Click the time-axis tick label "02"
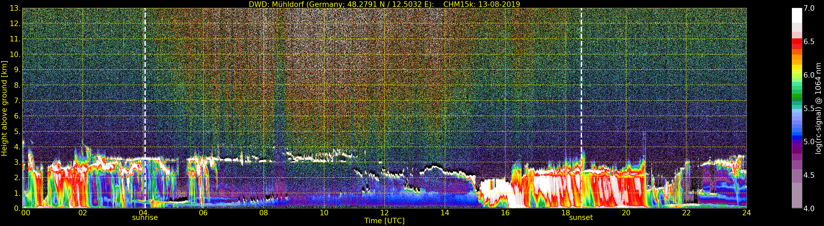Screen dimensions: 824x226 tap(83, 213)
